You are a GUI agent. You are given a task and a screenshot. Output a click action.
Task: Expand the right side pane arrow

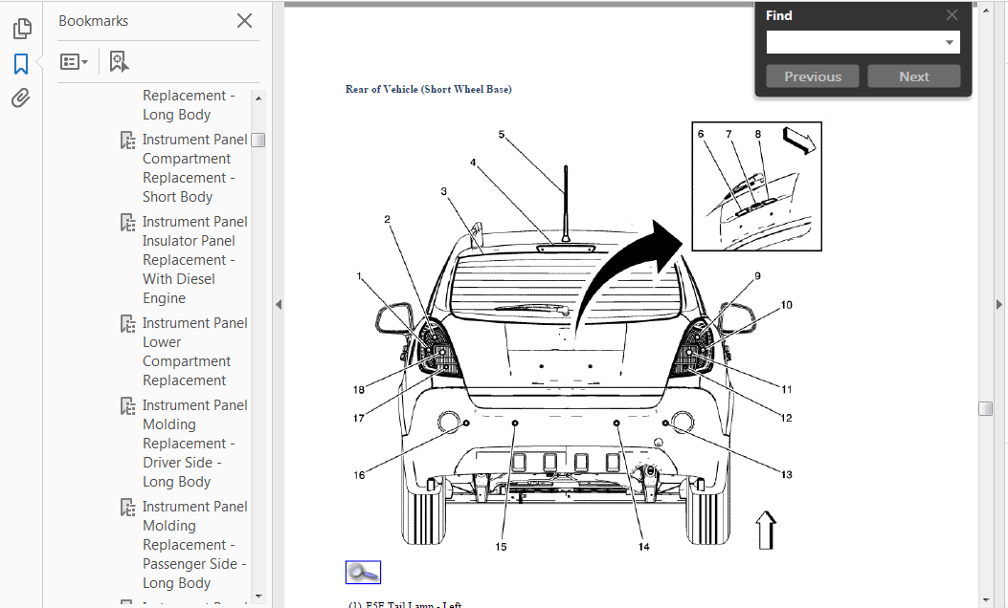coord(999,304)
